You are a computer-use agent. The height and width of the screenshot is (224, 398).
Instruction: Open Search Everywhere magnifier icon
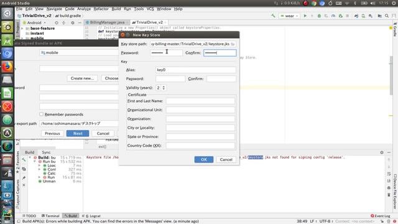(x=387, y=16)
